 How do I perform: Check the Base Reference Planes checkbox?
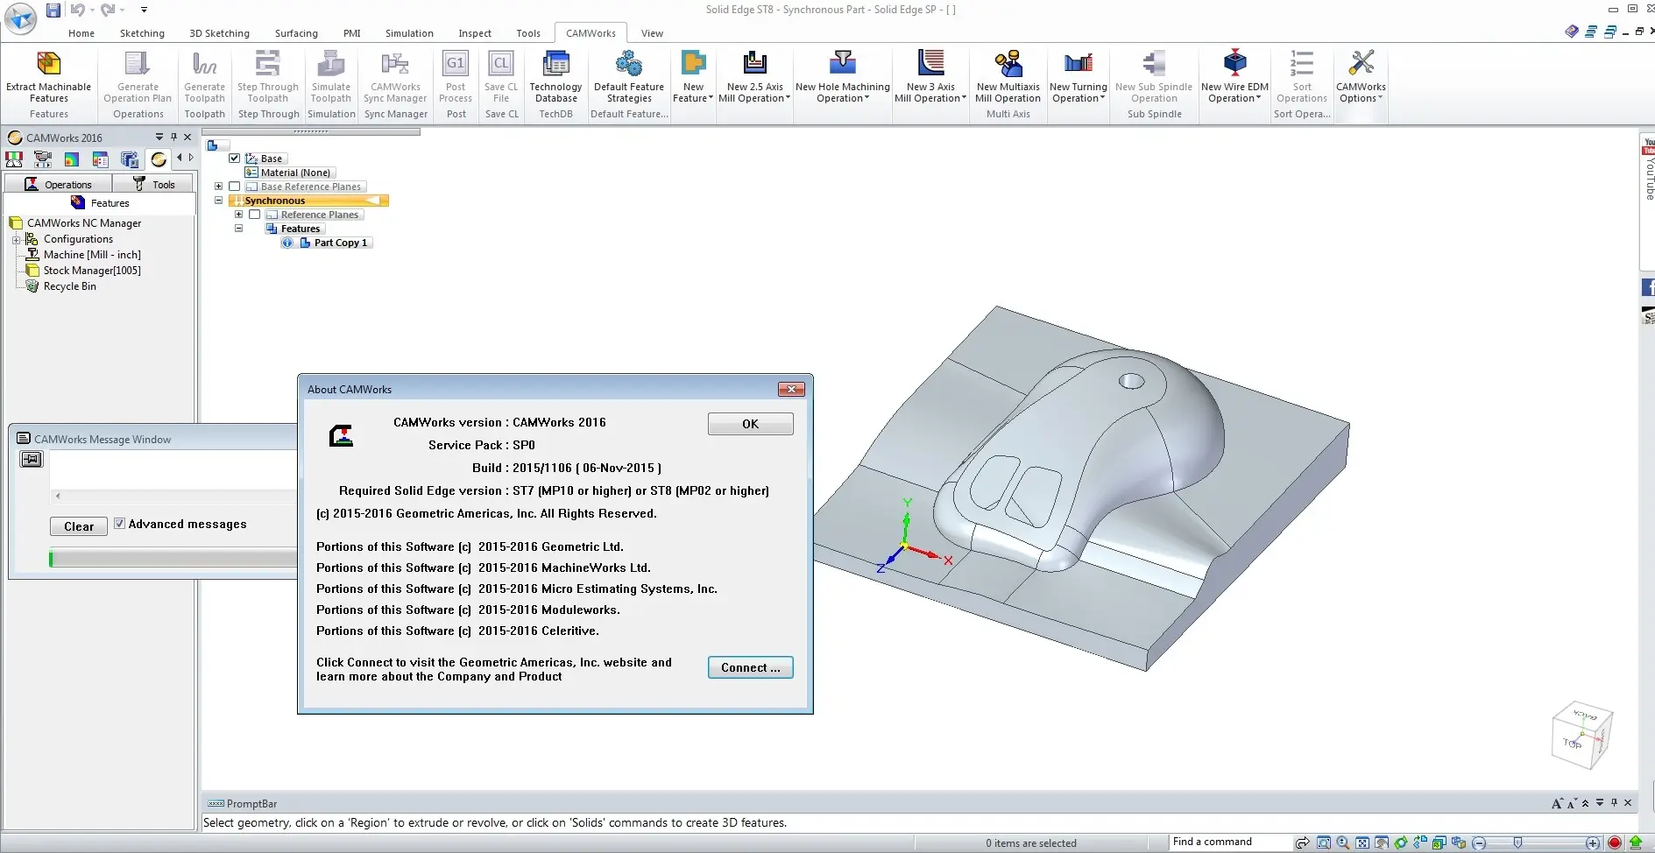pos(235,187)
